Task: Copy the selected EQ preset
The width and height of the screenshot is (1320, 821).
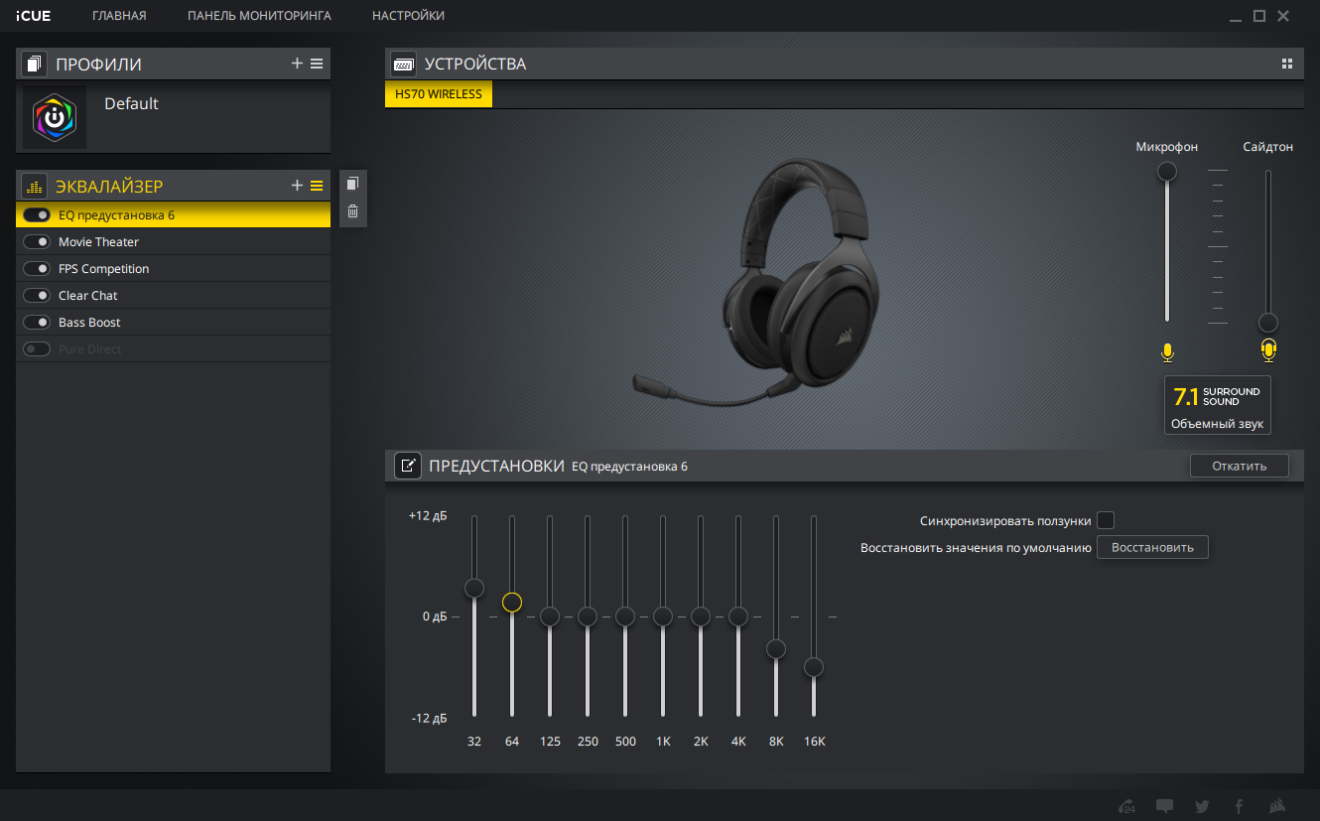Action: (x=352, y=184)
